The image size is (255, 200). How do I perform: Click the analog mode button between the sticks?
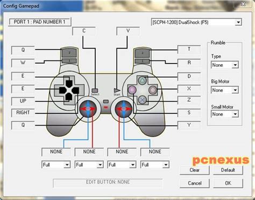coord(106,102)
